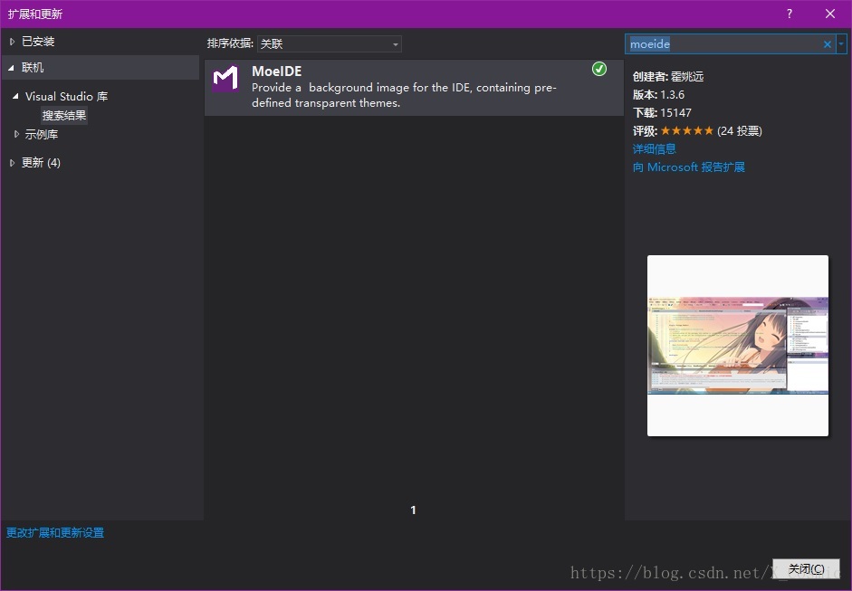Collapse the 联机 category

[11, 68]
